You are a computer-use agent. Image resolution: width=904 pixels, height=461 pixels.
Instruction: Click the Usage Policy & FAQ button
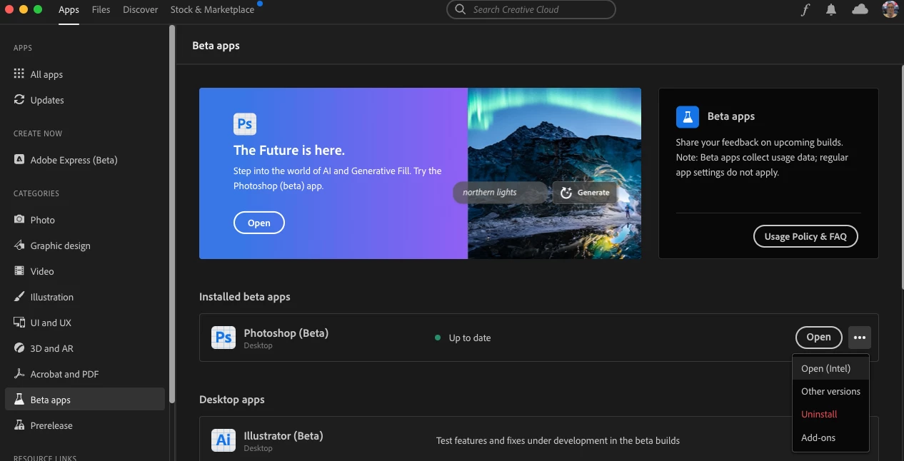[805, 236]
